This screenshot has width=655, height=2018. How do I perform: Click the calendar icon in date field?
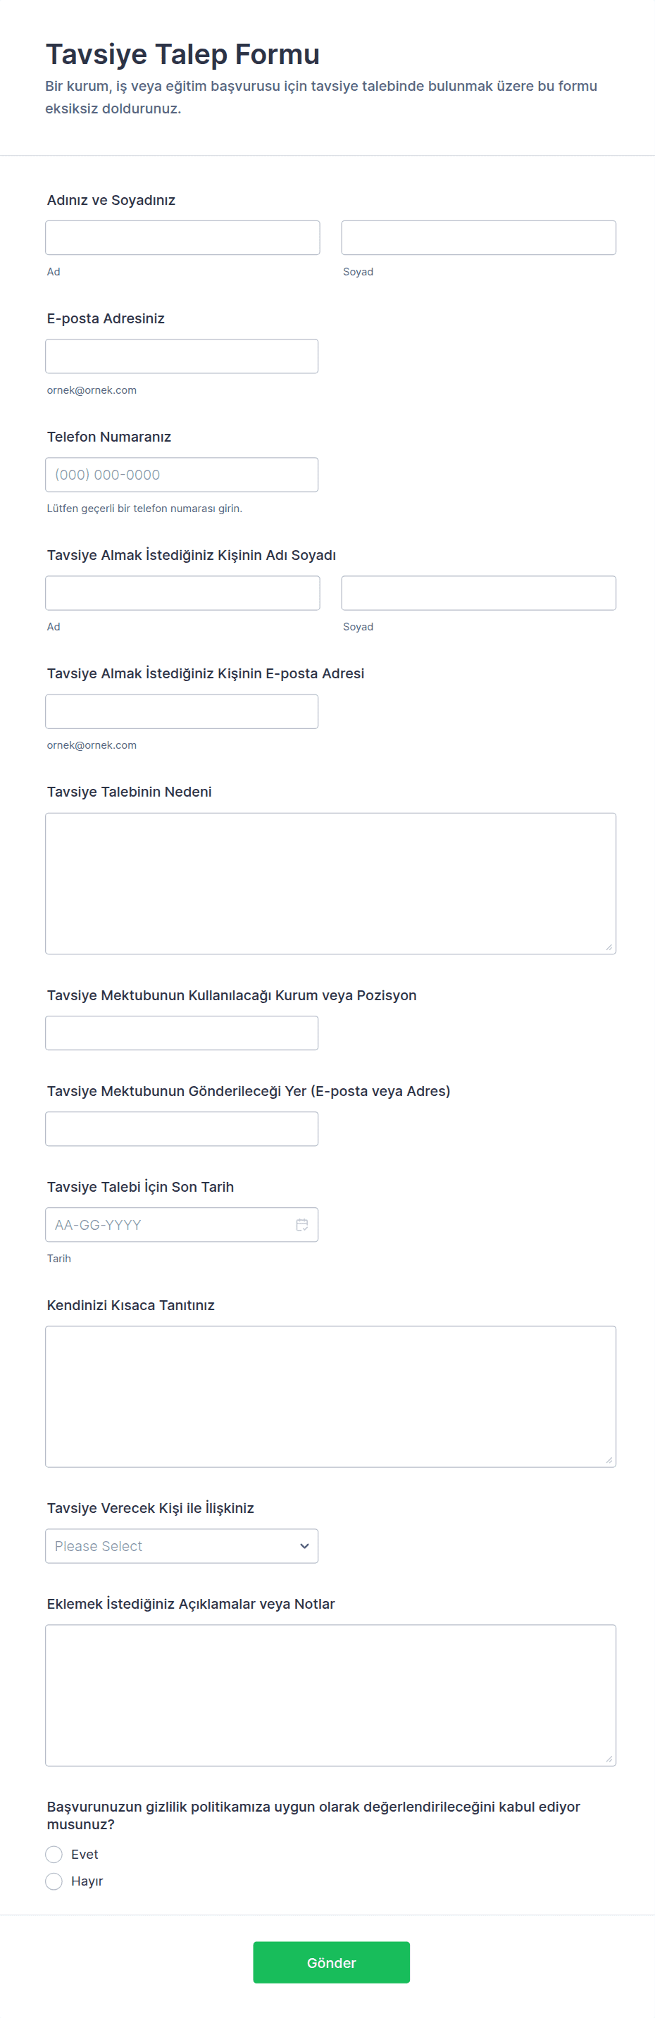click(301, 1224)
